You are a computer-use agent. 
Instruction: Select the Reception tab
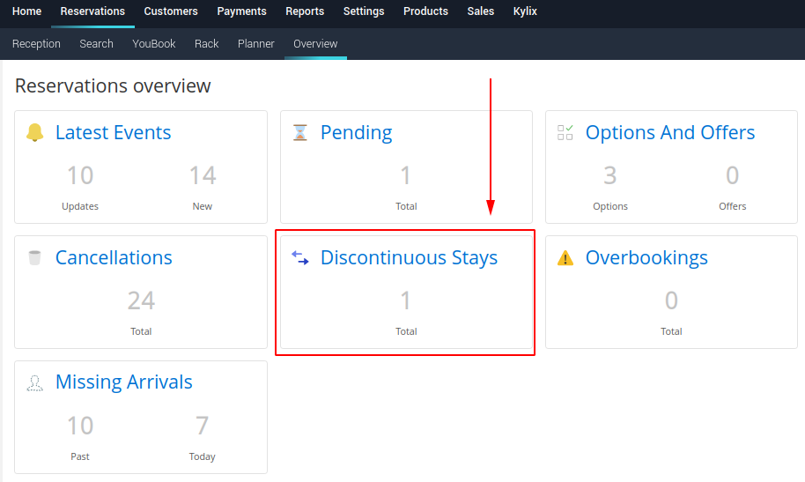point(36,43)
